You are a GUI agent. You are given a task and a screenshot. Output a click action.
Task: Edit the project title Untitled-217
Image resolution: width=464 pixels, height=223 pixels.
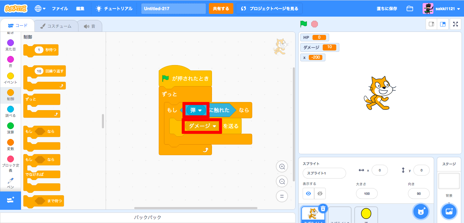point(173,8)
